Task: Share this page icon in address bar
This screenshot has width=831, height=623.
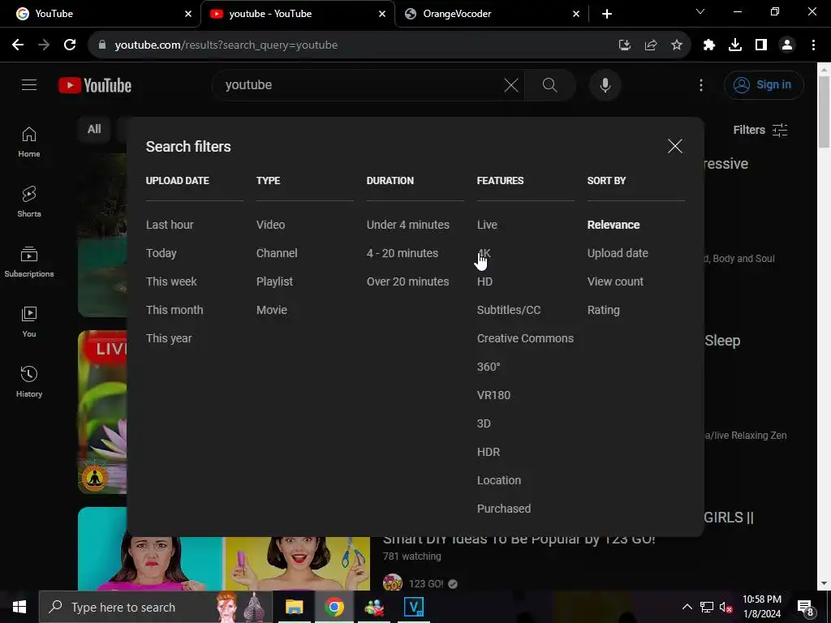Action: coord(650,45)
